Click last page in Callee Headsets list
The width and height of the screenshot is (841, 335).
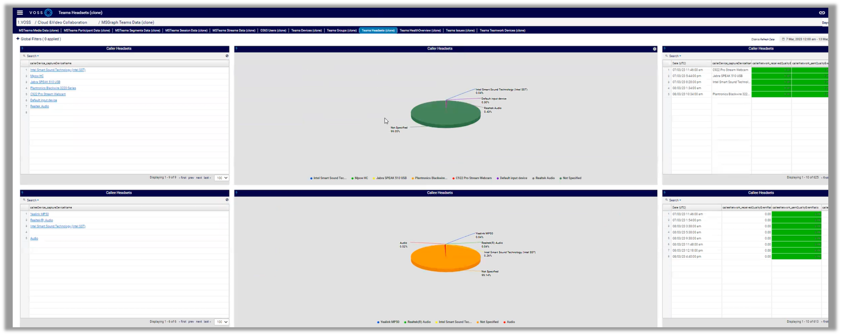point(207,321)
